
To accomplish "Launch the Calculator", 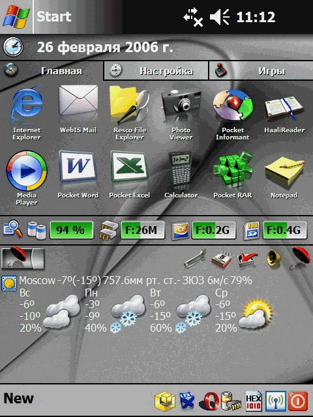I will (181, 175).
